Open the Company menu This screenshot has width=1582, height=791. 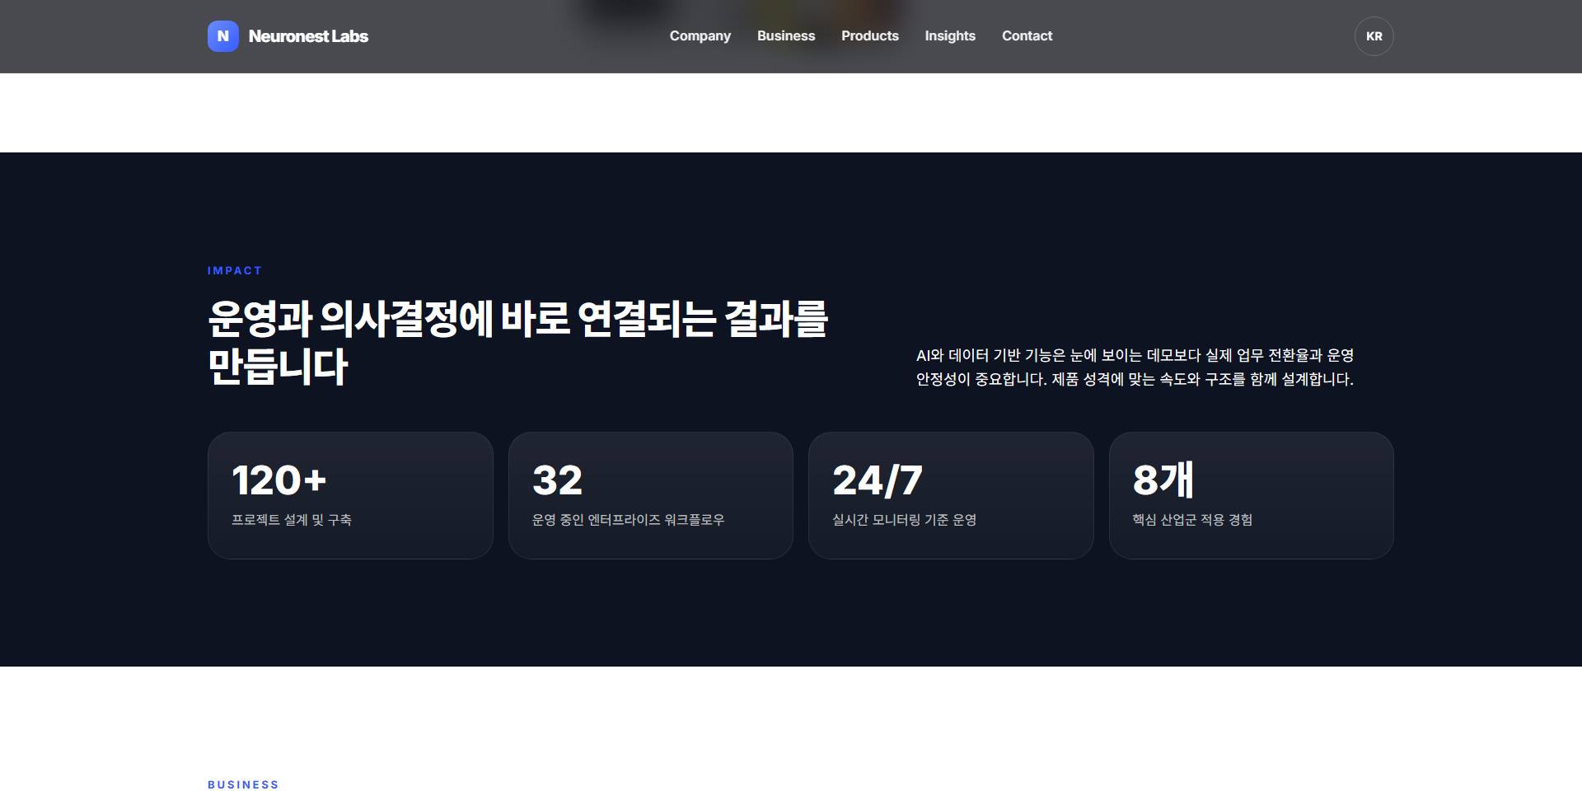[x=700, y=36]
